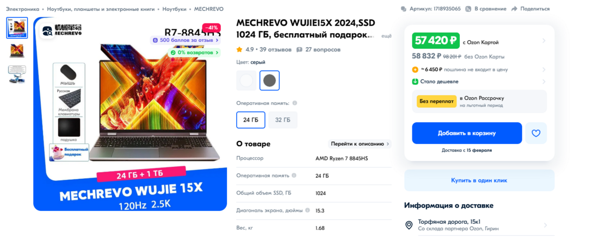Click the copy article number icon
This screenshot has width=593, height=238.
[404, 9]
